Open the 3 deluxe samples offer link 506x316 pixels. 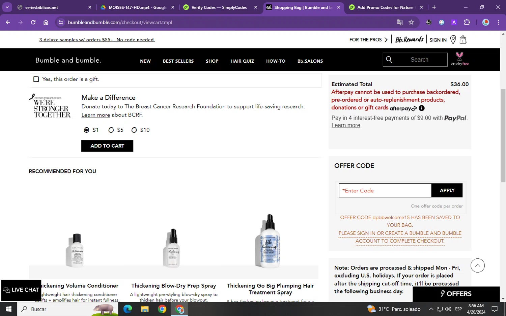[97, 40]
